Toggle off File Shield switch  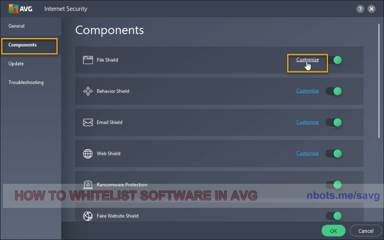click(x=334, y=60)
